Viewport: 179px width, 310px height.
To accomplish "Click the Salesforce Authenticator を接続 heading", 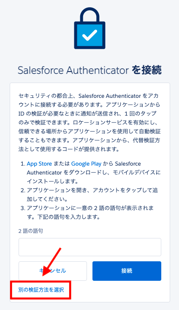I will [89, 70].
